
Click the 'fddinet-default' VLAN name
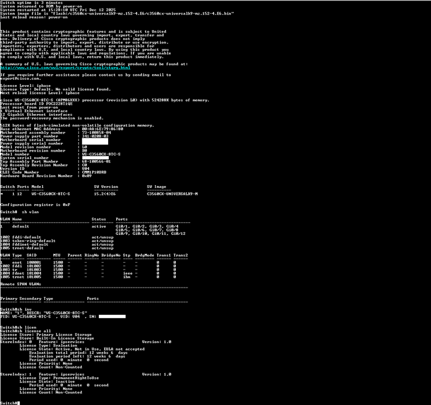(x=30, y=244)
